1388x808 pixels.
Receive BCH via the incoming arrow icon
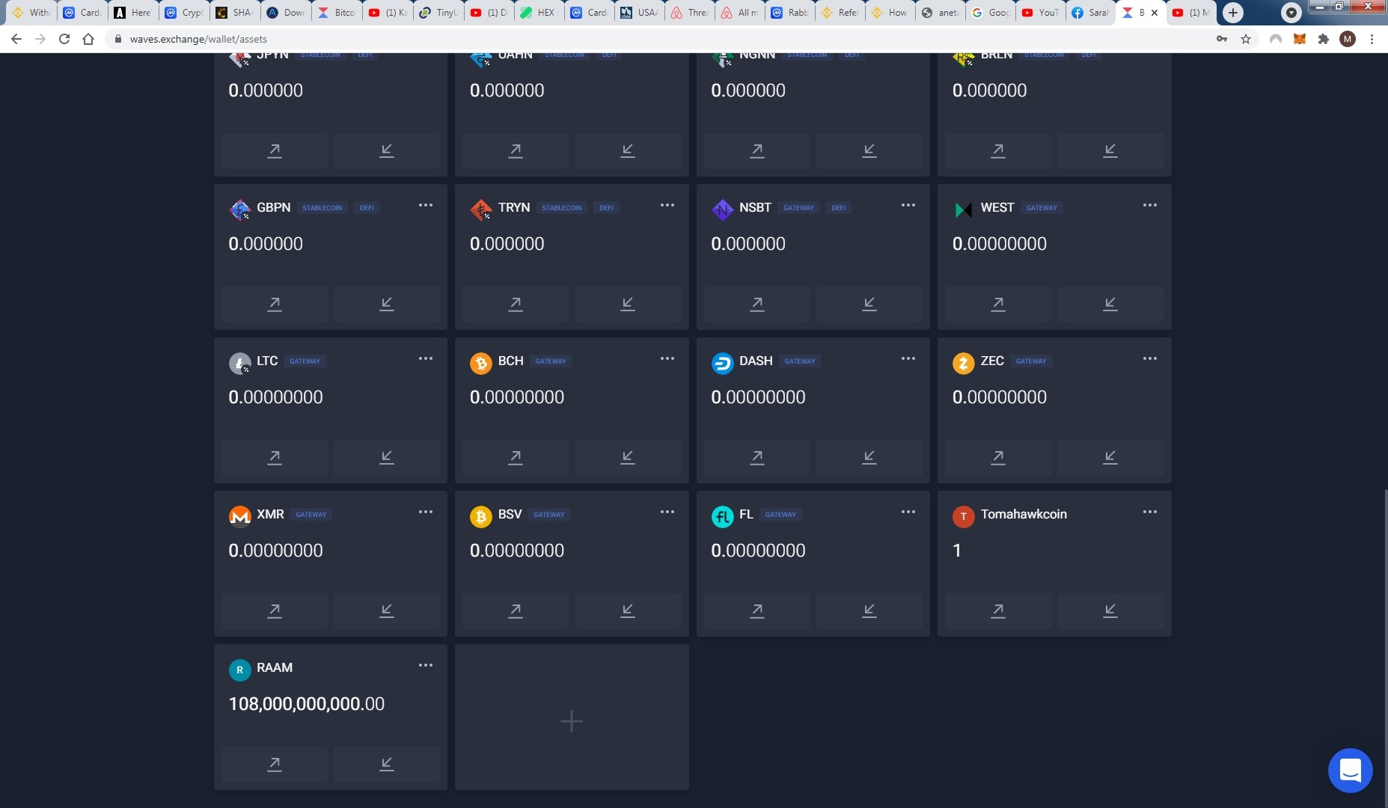(x=628, y=458)
